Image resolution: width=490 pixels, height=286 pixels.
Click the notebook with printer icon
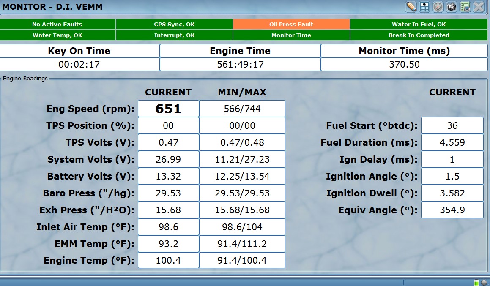coord(465,7)
